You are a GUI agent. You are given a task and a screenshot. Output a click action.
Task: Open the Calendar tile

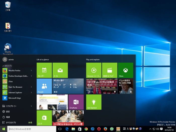[44, 70]
